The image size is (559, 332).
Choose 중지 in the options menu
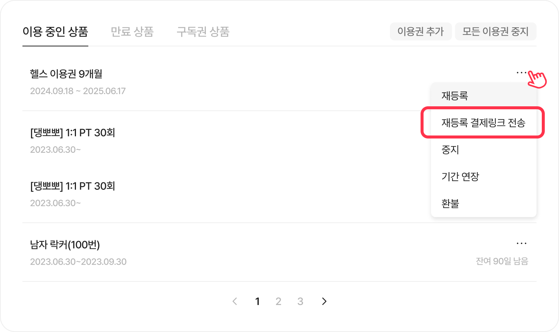click(x=450, y=150)
